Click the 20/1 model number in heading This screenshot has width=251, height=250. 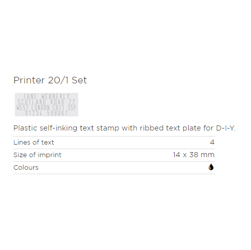point(58,80)
